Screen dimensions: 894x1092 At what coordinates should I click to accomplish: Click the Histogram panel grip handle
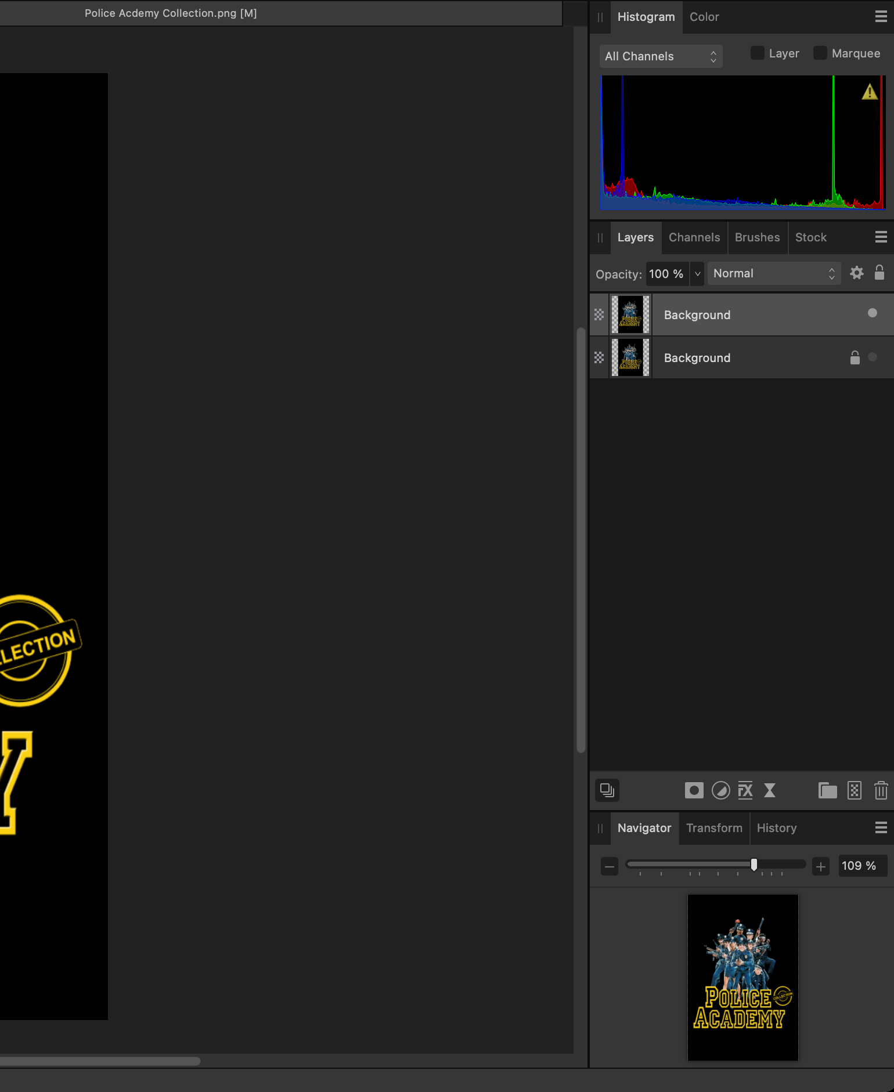(600, 17)
